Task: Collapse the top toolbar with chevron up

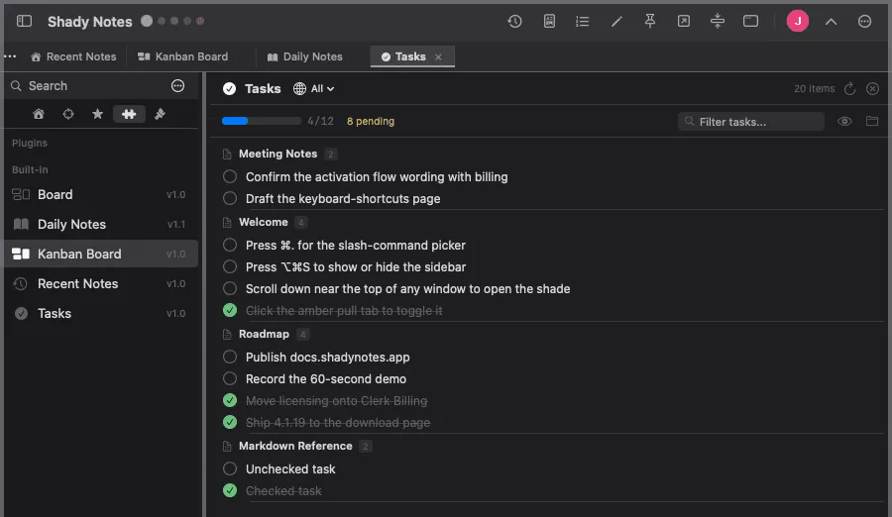Action: (831, 22)
